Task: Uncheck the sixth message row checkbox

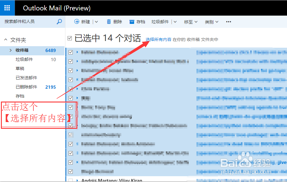Action: [x=71, y=98]
